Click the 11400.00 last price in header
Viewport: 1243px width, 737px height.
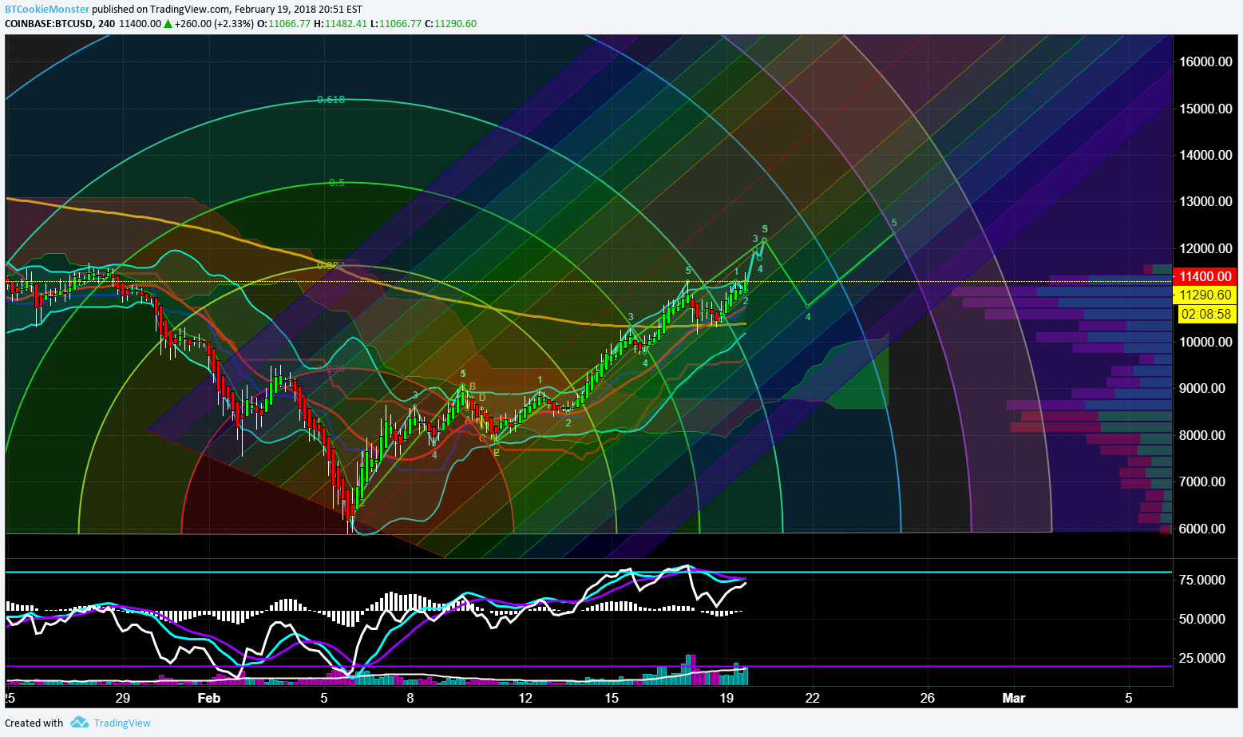coord(140,23)
